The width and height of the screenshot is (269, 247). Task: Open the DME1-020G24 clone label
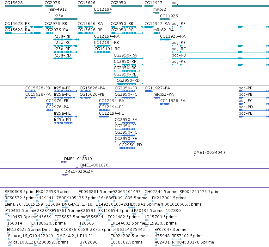point(79,172)
